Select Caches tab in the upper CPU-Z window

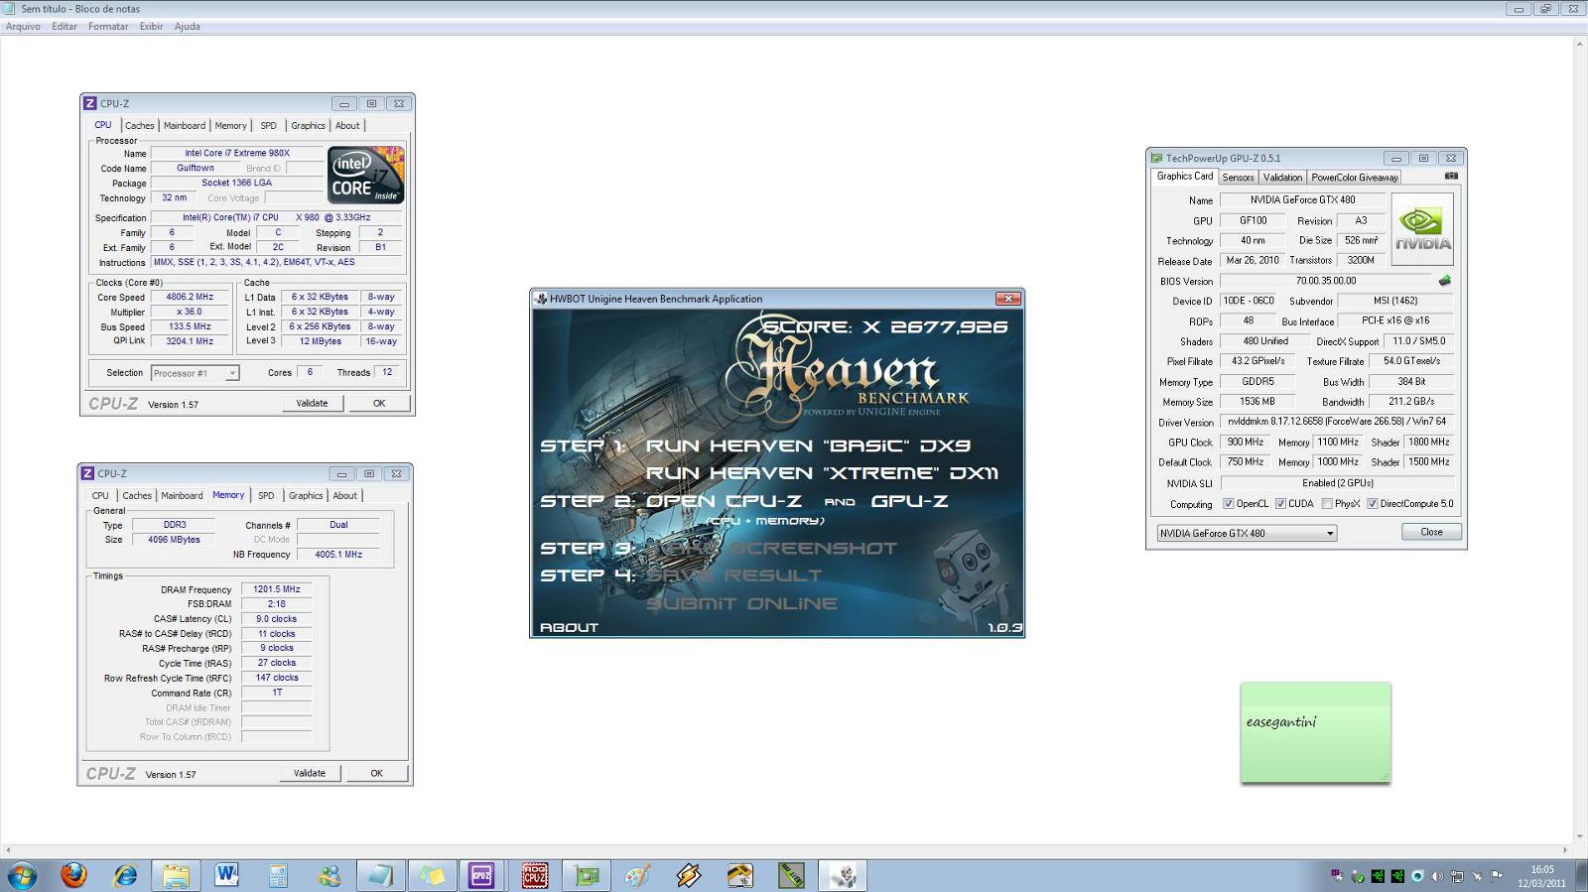[139, 125]
